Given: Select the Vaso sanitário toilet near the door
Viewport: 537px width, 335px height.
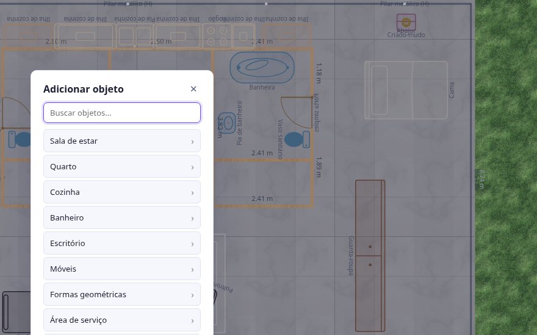Looking at the screenshot, I should coord(297,139).
